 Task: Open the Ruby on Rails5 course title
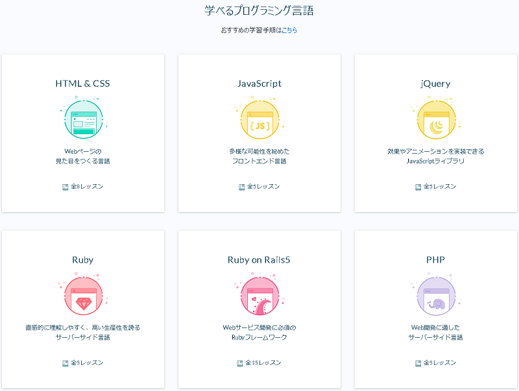point(259,260)
